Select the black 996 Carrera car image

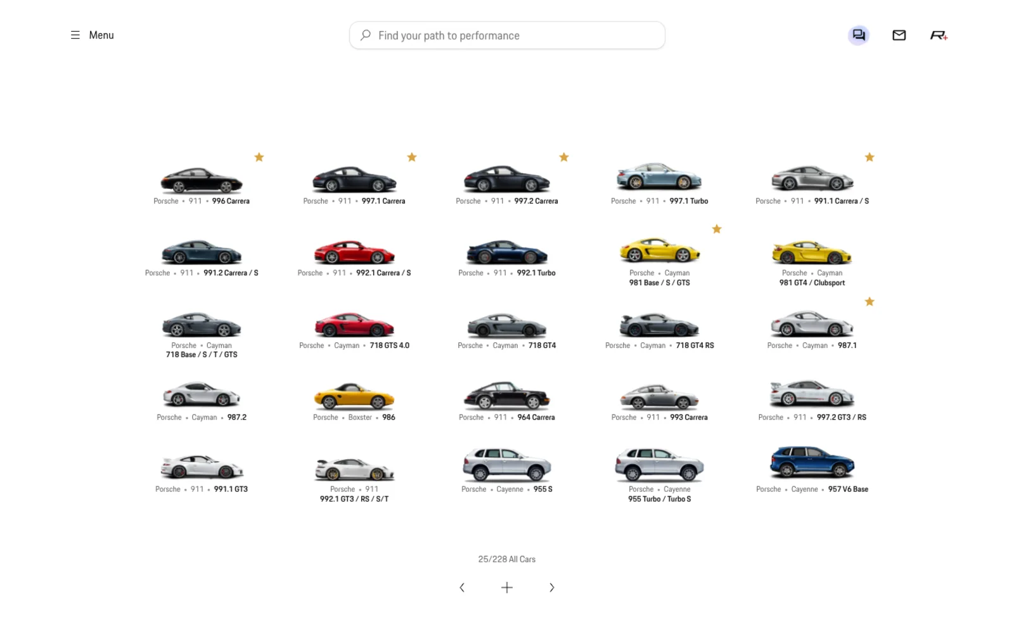click(x=202, y=179)
